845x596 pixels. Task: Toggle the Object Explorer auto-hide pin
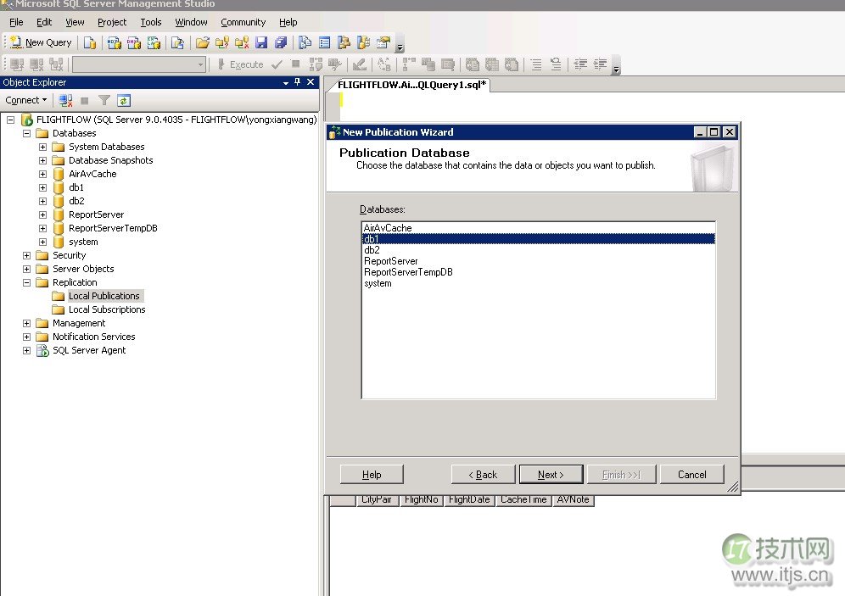tap(298, 82)
